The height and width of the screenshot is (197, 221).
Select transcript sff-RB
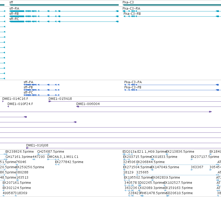click(64, 16)
